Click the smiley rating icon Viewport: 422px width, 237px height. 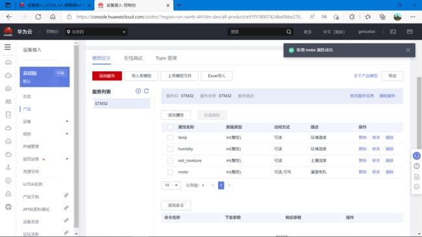pos(417,186)
